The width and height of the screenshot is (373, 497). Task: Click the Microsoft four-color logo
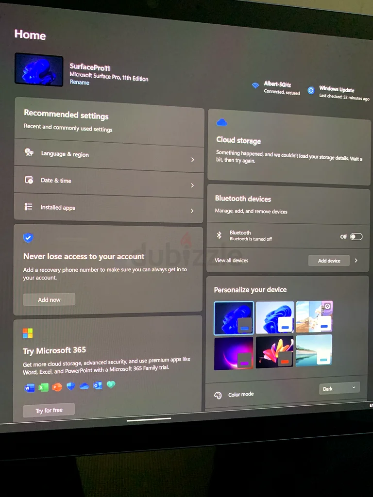(x=28, y=333)
